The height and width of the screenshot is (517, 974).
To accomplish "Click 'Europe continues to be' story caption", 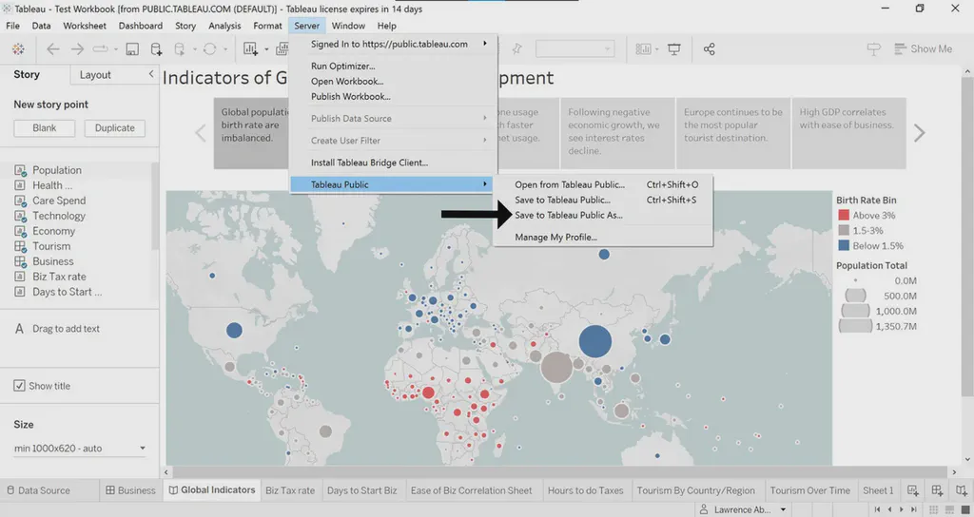I will 733,133.
